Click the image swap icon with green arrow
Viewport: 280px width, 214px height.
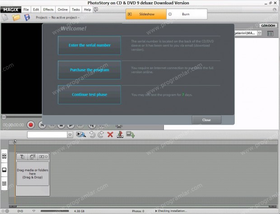[x=130, y=135]
